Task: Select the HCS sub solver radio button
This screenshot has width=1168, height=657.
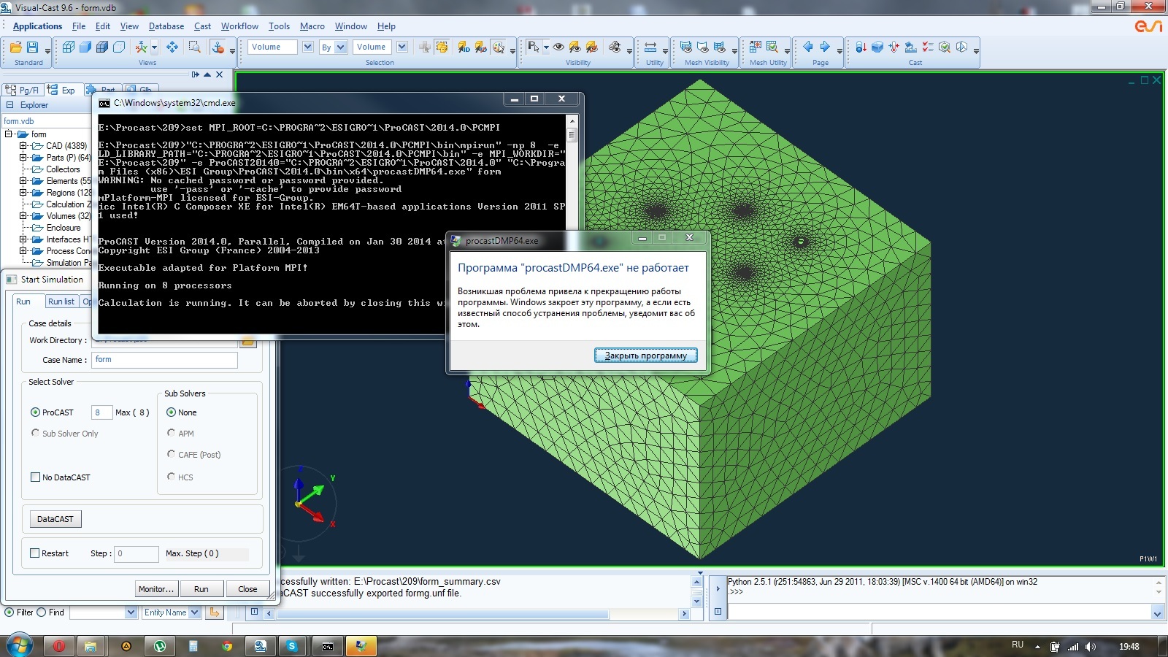Action: [x=171, y=477]
